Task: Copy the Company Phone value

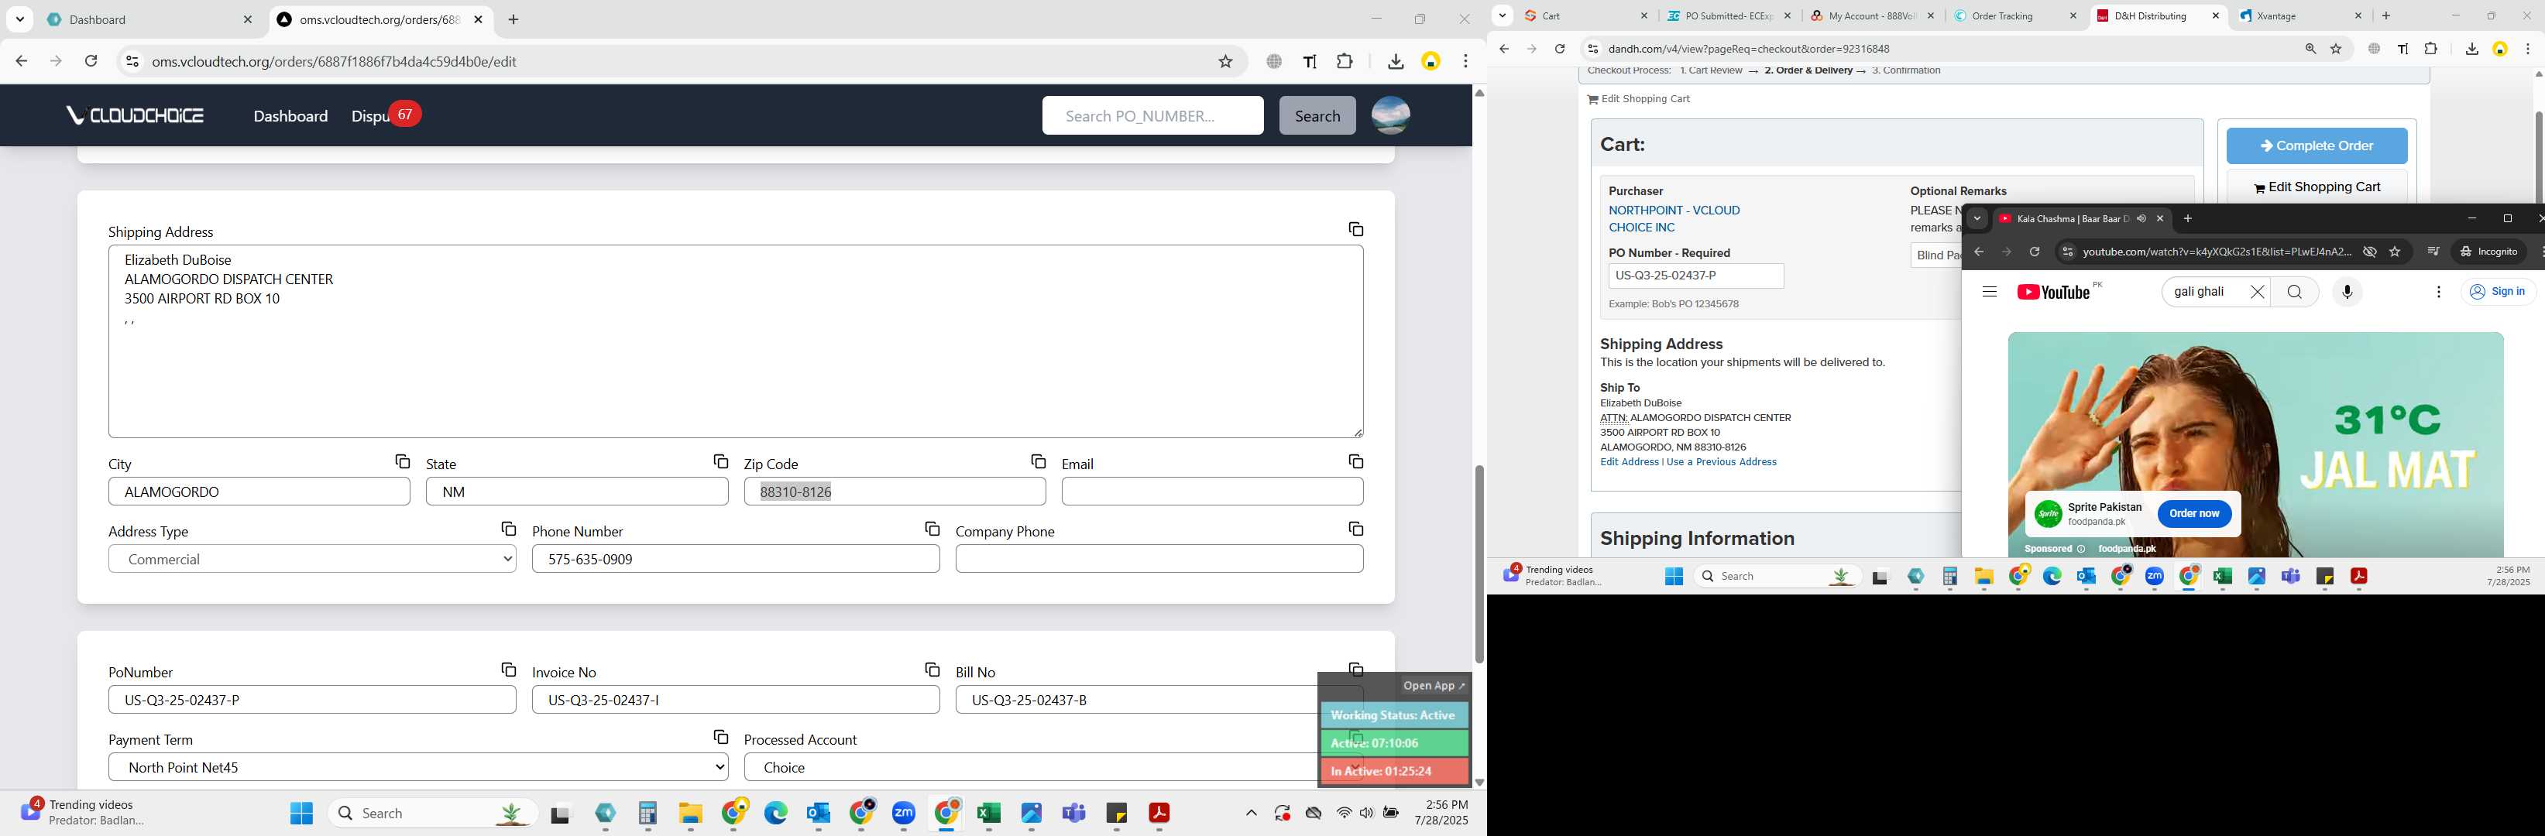Action: [x=1355, y=529]
